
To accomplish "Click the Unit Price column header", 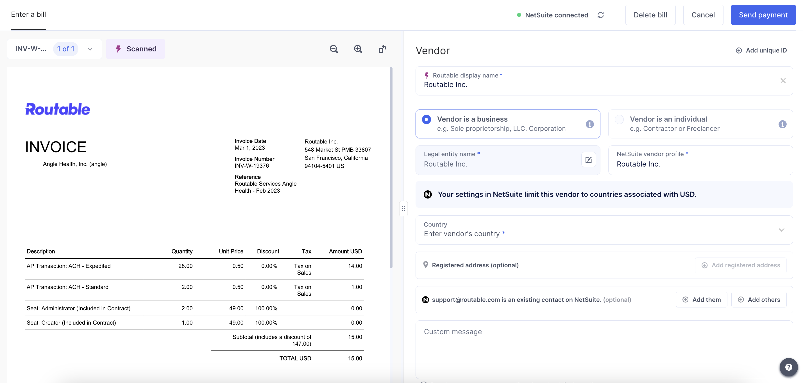I will pyautogui.click(x=231, y=252).
